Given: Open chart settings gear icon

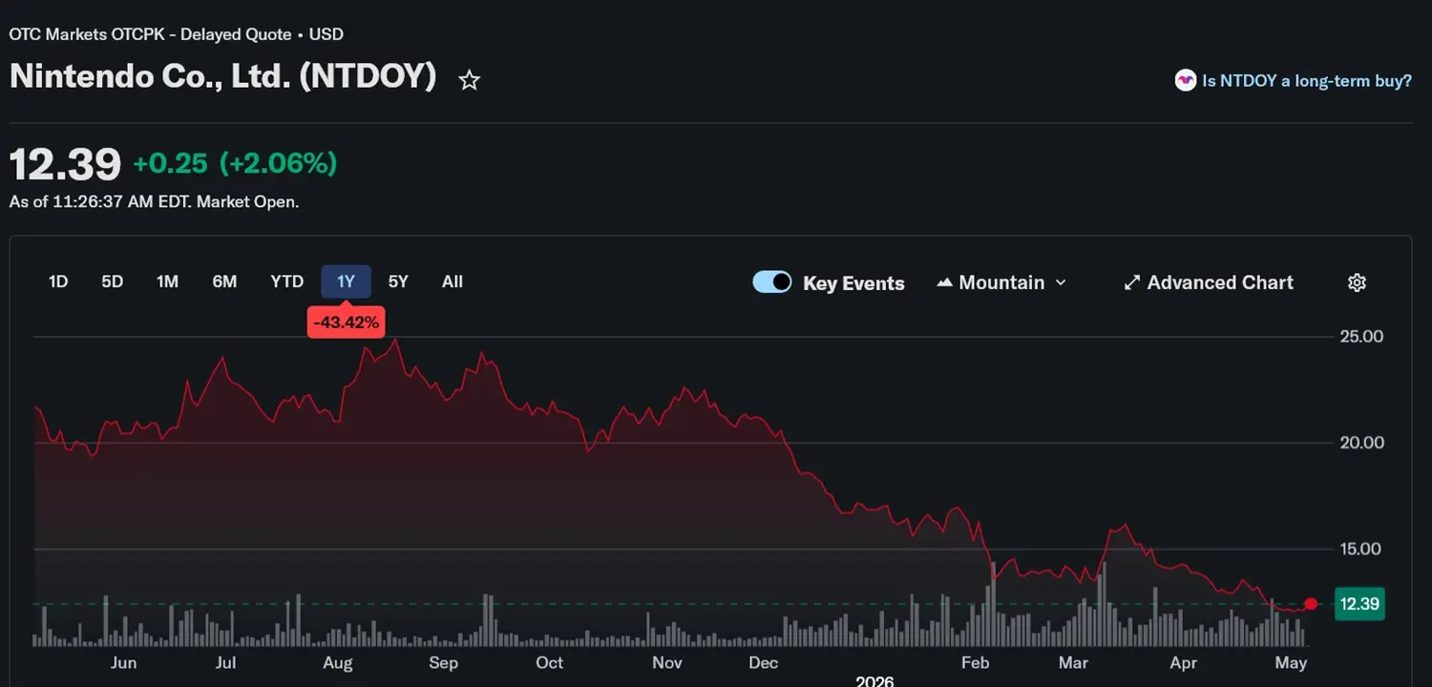Looking at the screenshot, I should click(x=1358, y=282).
